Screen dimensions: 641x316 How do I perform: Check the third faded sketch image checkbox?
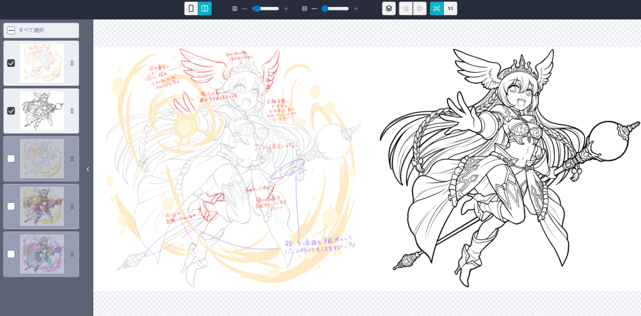pyautogui.click(x=11, y=158)
